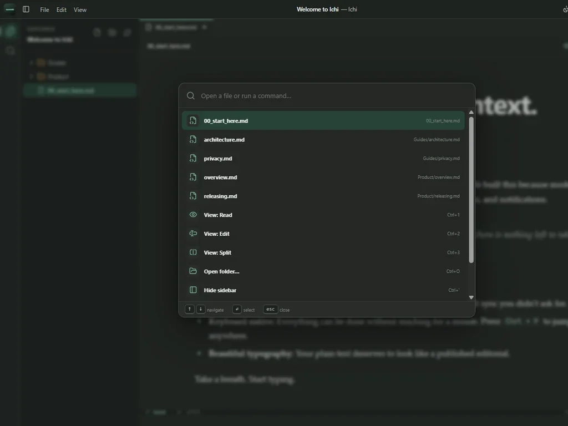Select the architecture.md result name
Screen dimensions: 568x426
pyautogui.click(x=224, y=140)
